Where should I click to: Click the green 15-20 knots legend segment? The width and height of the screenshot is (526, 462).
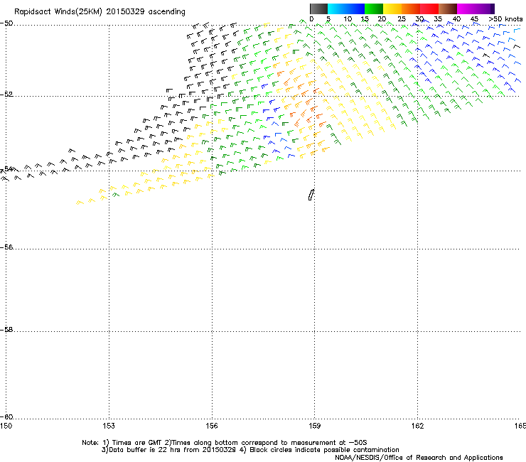pyautogui.click(x=374, y=9)
